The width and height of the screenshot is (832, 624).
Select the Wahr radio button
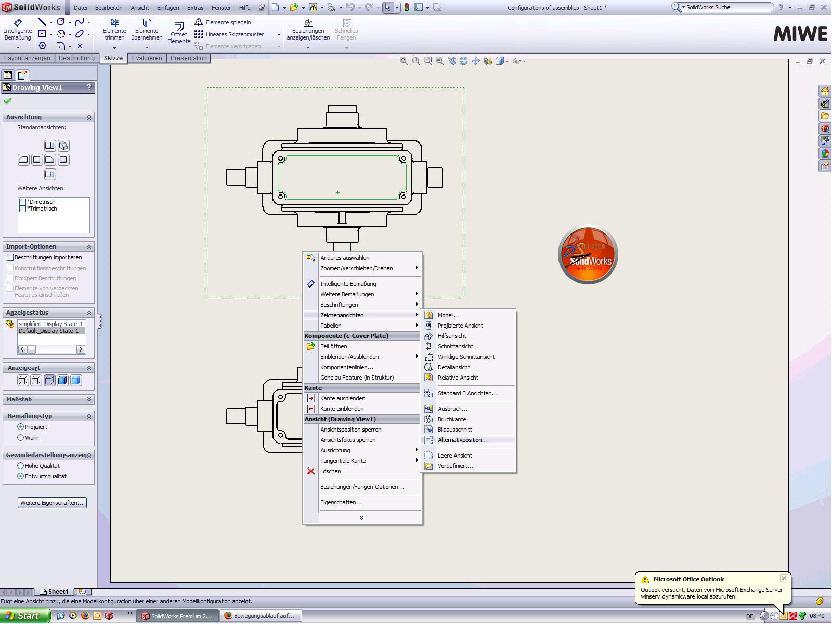click(21, 438)
